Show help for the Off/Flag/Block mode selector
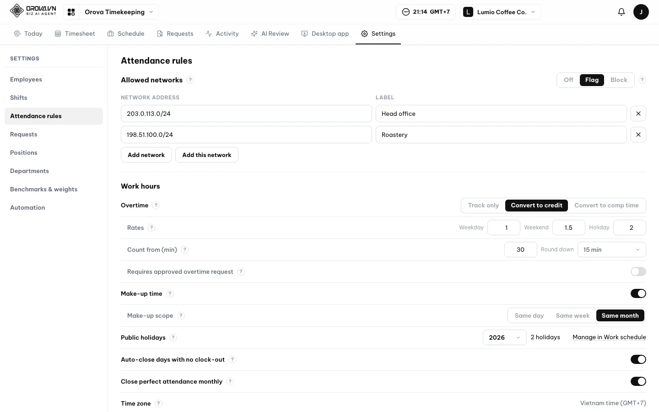This screenshot has width=659, height=412. tap(642, 80)
